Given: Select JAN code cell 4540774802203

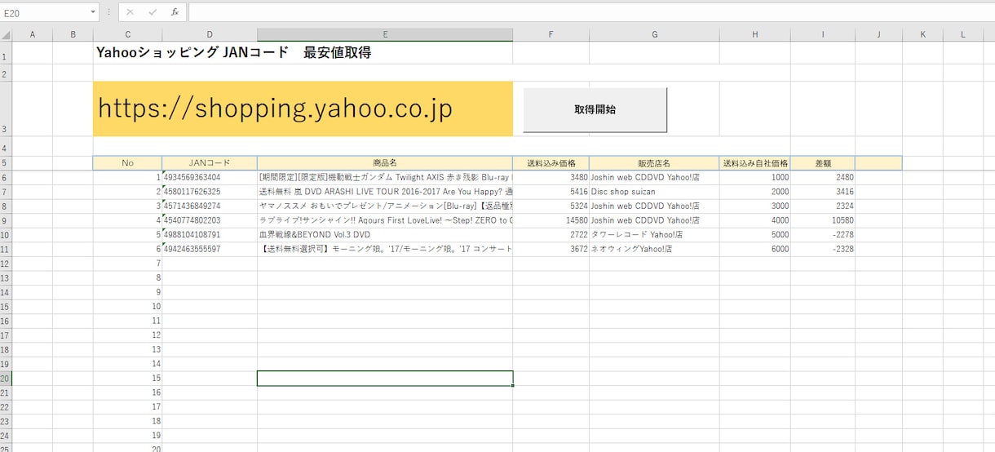Looking at the screenshot, I should pos(210,220).
